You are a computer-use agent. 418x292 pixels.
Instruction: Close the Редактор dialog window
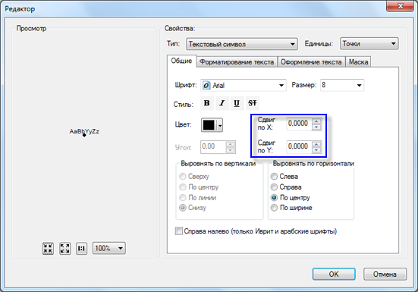pos(400,6)
